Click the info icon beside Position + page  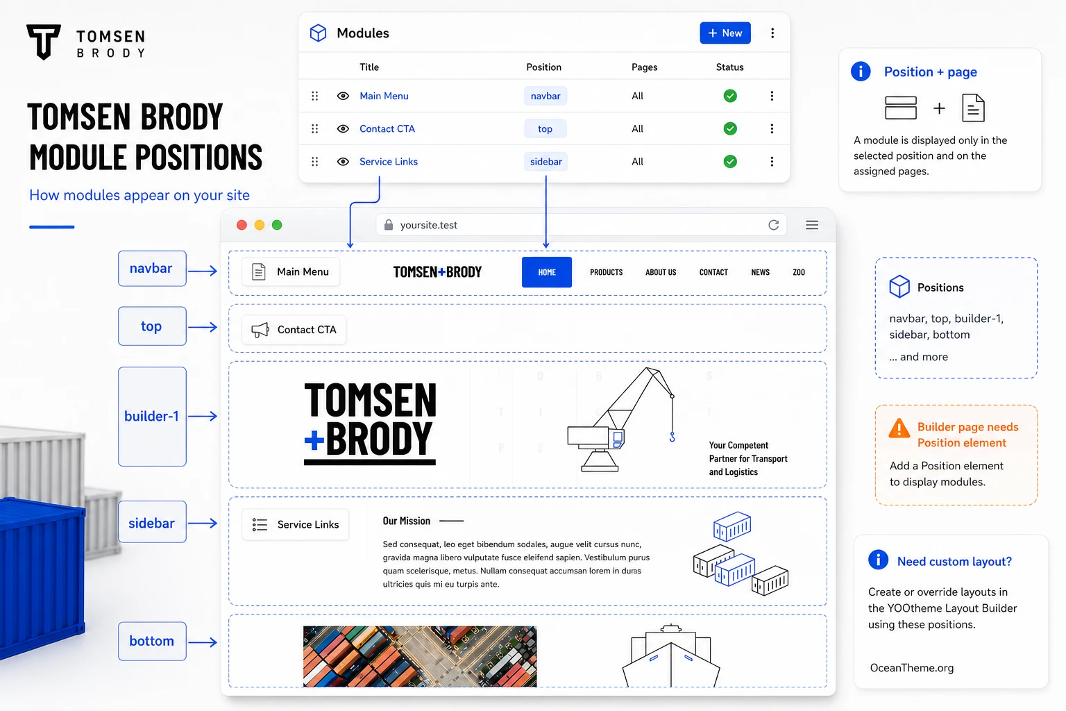click(x=861, y=71)
